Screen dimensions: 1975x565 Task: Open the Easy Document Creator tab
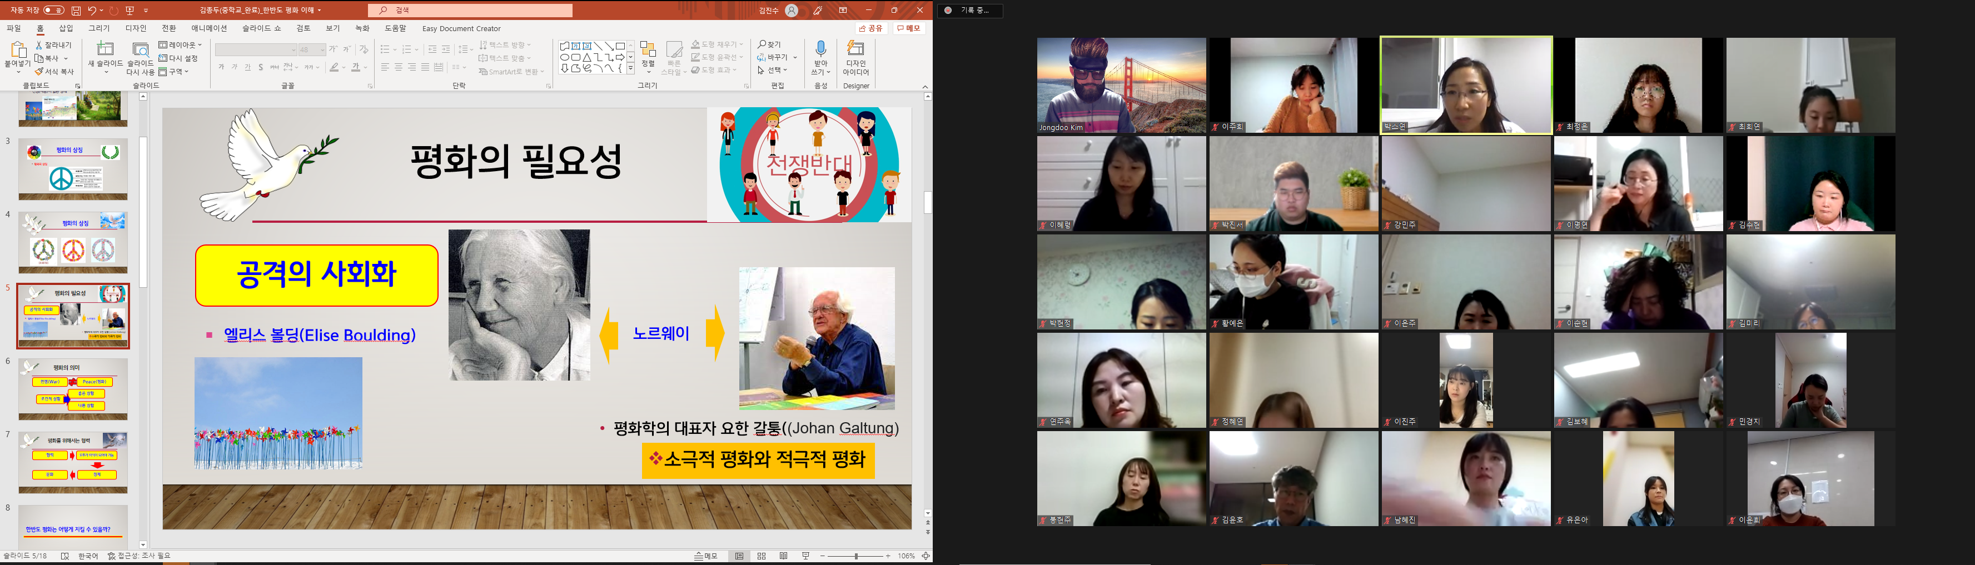tap(461, 28)
